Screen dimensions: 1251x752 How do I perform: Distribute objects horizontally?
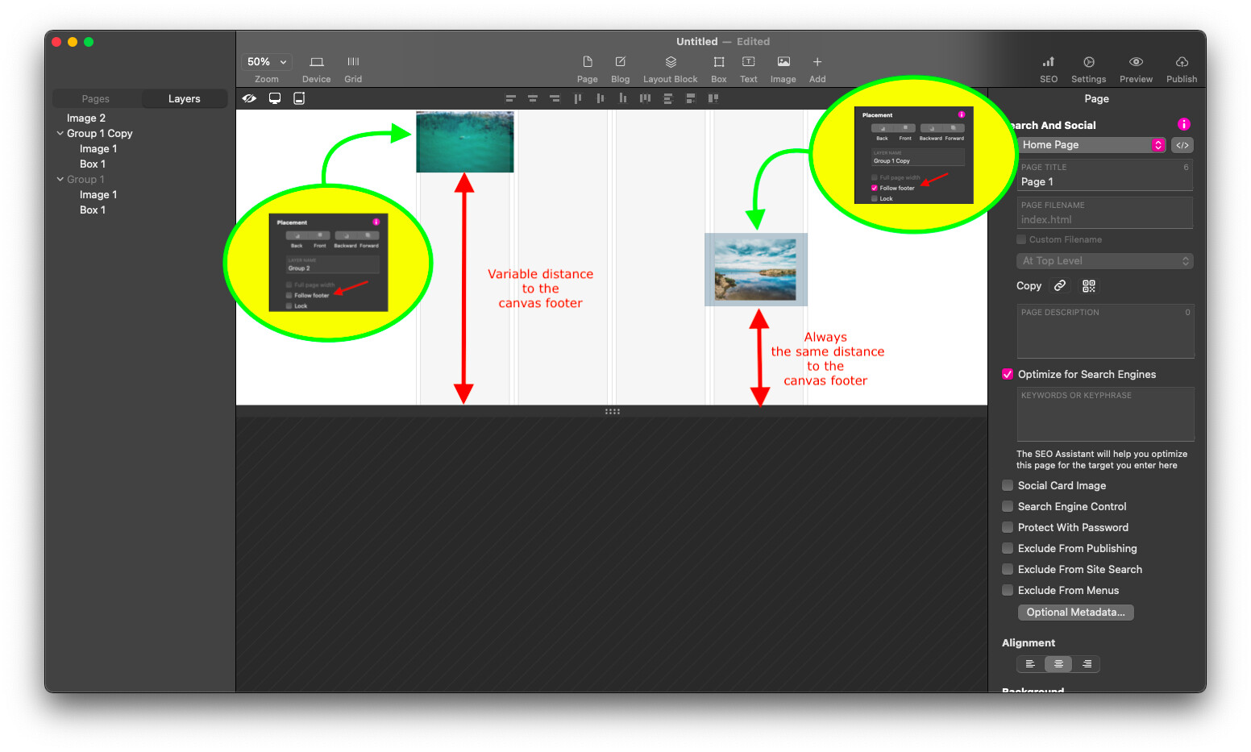[645, 98]
